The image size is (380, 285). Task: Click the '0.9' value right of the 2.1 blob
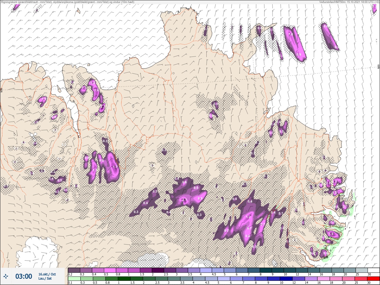[x=200, y=199]
